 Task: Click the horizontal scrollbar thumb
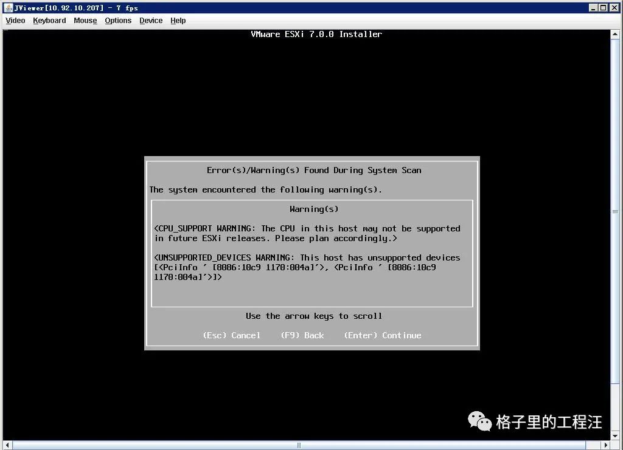pyautogui.click(x=299, y=445)
